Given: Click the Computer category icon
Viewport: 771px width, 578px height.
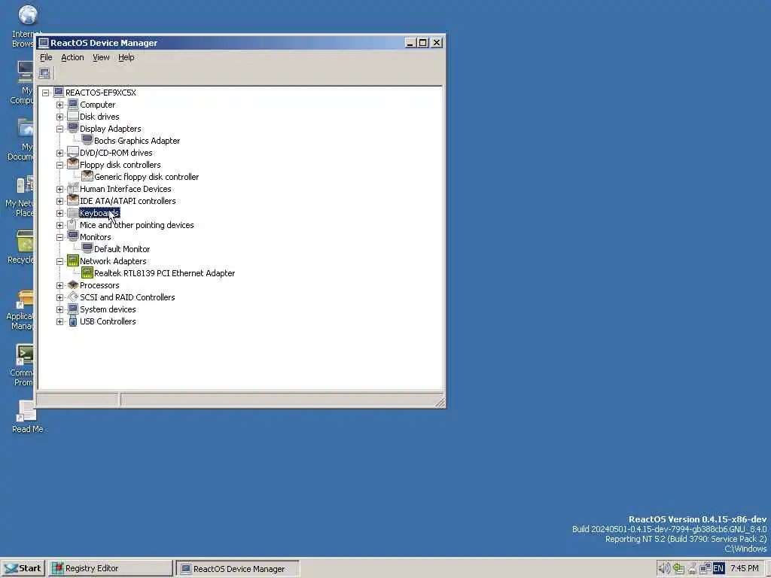Looking at the screenshot, I should [73, 104].
